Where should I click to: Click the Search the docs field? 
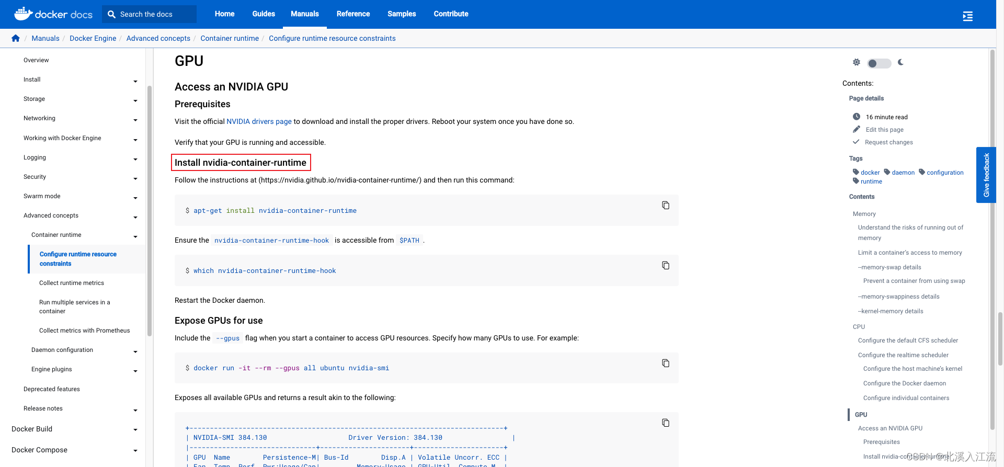(149, 14)
